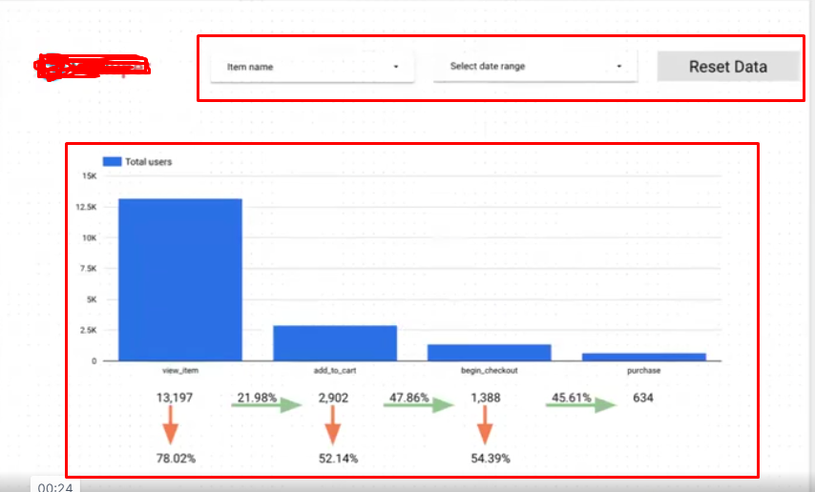Expand the Select date range dropdown
This screenshot has width=815, height=492.
click(x=534, y=67)
